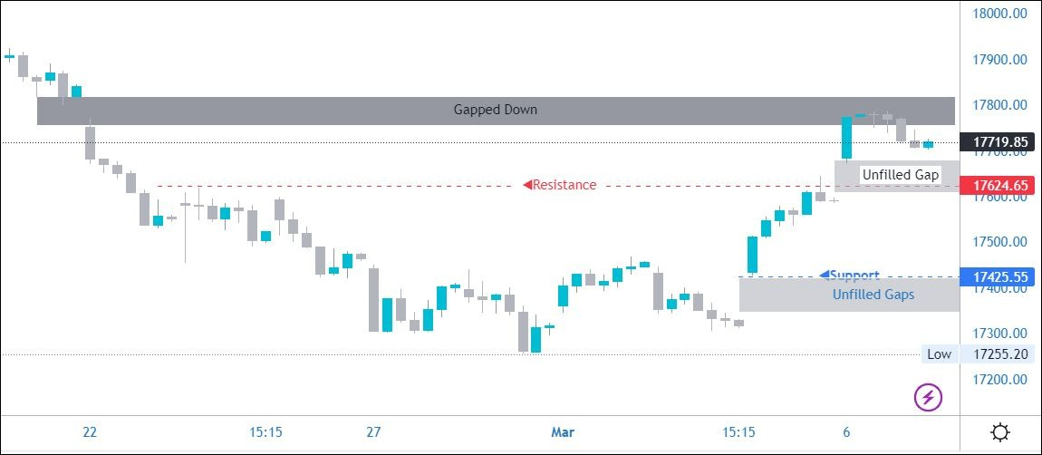The height and width of the screenshot is (455, 1042).
Task: Select the Resistance text label
Action: click(564, 185)
